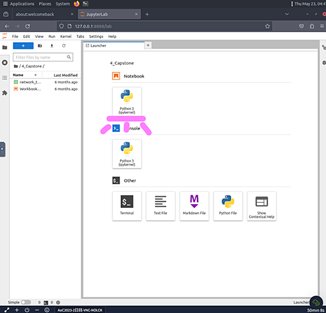Open the Terminal launcher card
The height and width of the screenshot is (313, 326).
(x=127, y=206)
